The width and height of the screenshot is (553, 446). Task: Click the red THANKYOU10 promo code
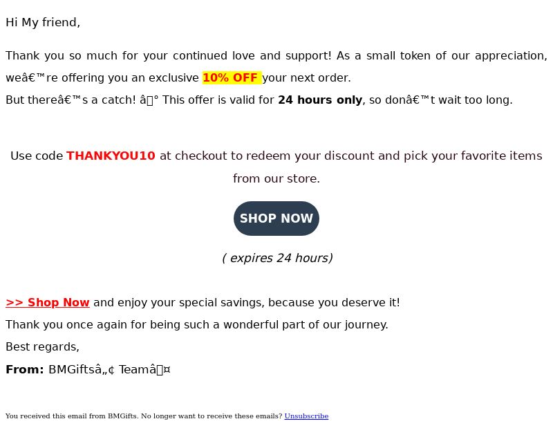(x=111, y=156)
